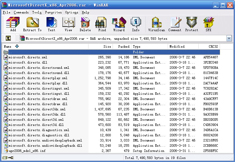
Task: Select microsoft.directx.direct3d.xml file
Action: click(36, 120)
